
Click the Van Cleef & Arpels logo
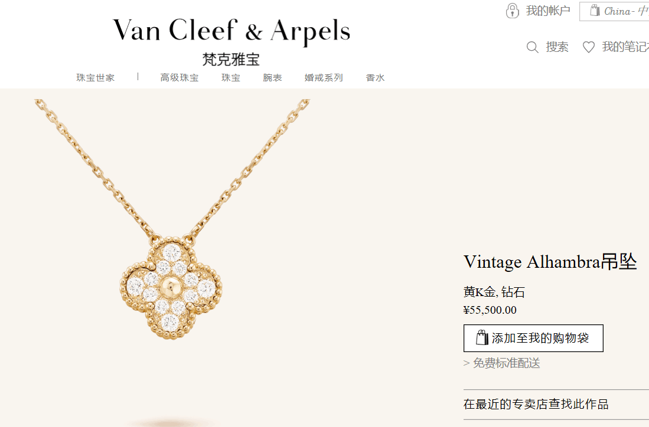click(x=231, y=41)
